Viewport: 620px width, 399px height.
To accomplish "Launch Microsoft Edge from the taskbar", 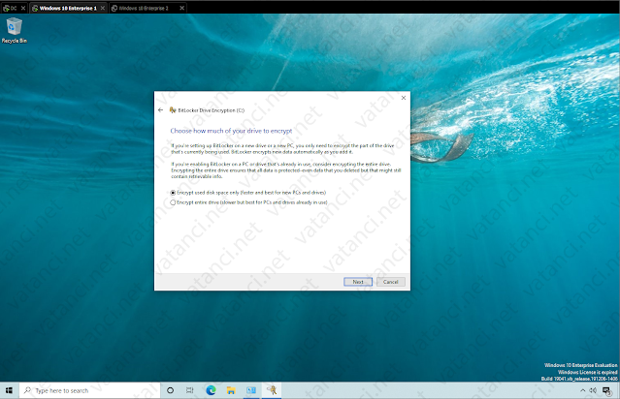I will tap(211, 390).
